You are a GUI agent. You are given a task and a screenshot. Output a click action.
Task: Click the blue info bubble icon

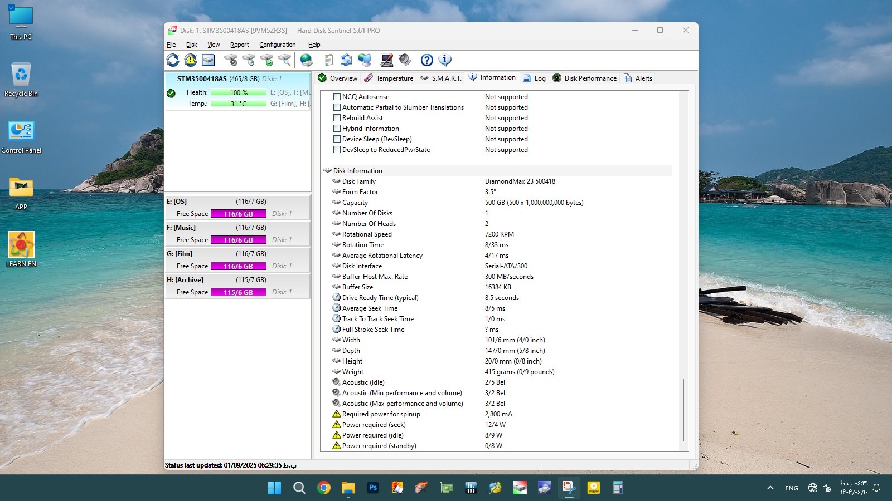[x=445, y=60]
